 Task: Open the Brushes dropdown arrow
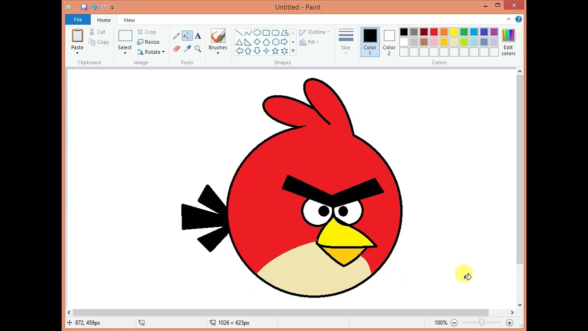coord(218,53)
